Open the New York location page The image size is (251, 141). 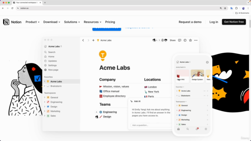pyautogui.click(x=152, y=92)
